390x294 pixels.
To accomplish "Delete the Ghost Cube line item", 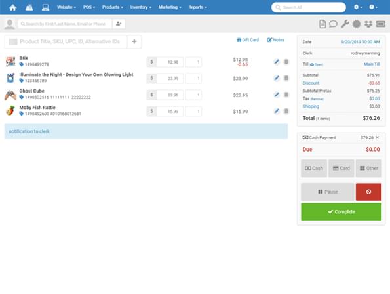I will point(286,94).
